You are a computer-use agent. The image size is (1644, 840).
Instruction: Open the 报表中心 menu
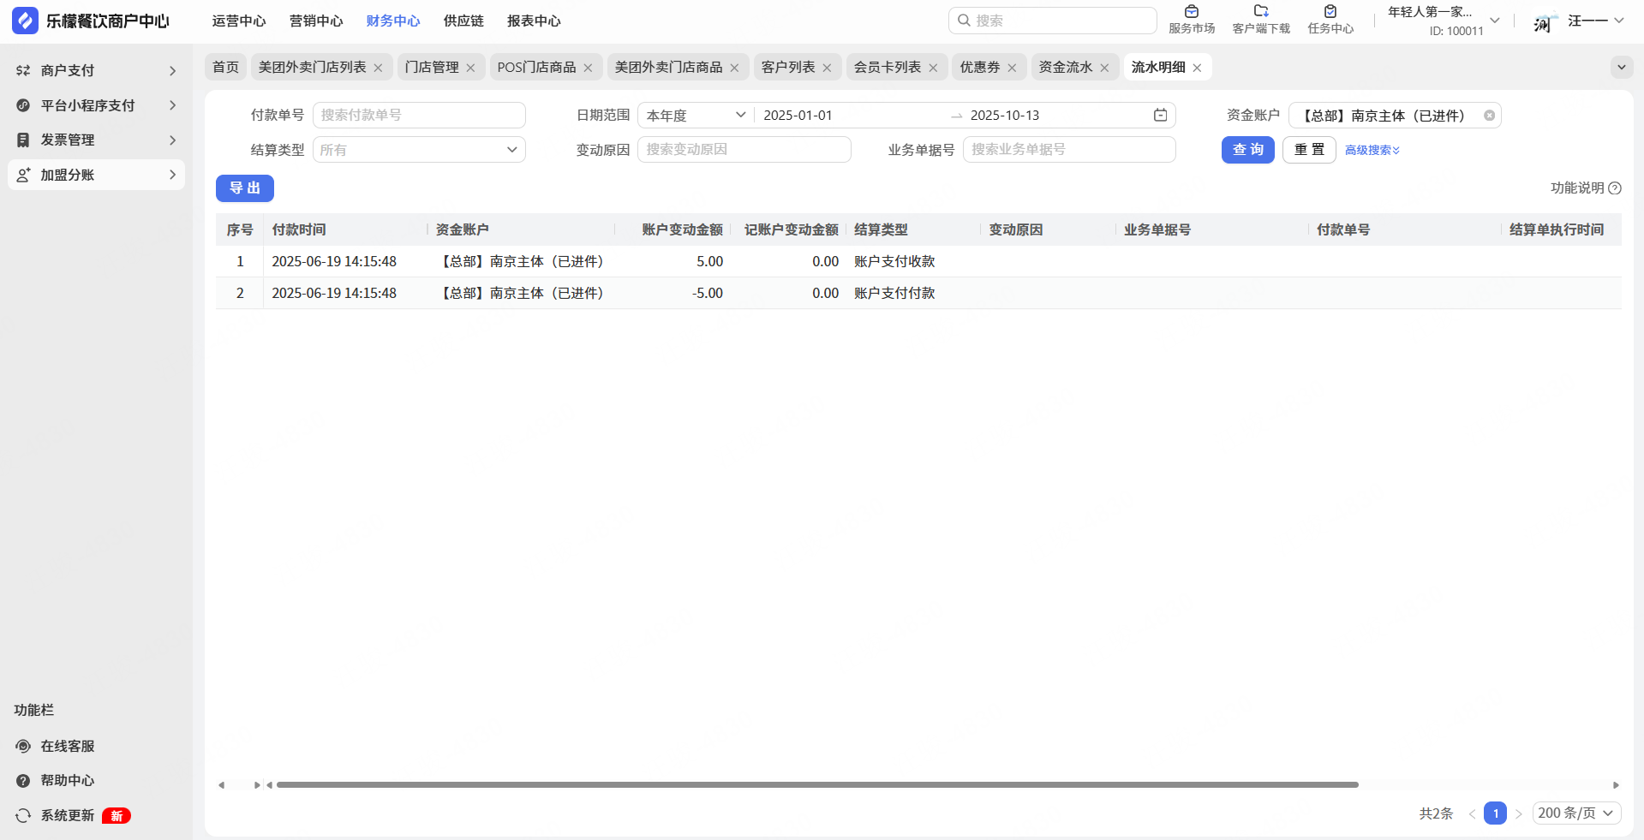coord(534,21)
